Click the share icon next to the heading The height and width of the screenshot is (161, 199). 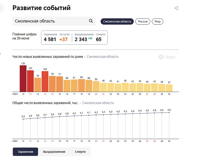click(x=176, y=8)
